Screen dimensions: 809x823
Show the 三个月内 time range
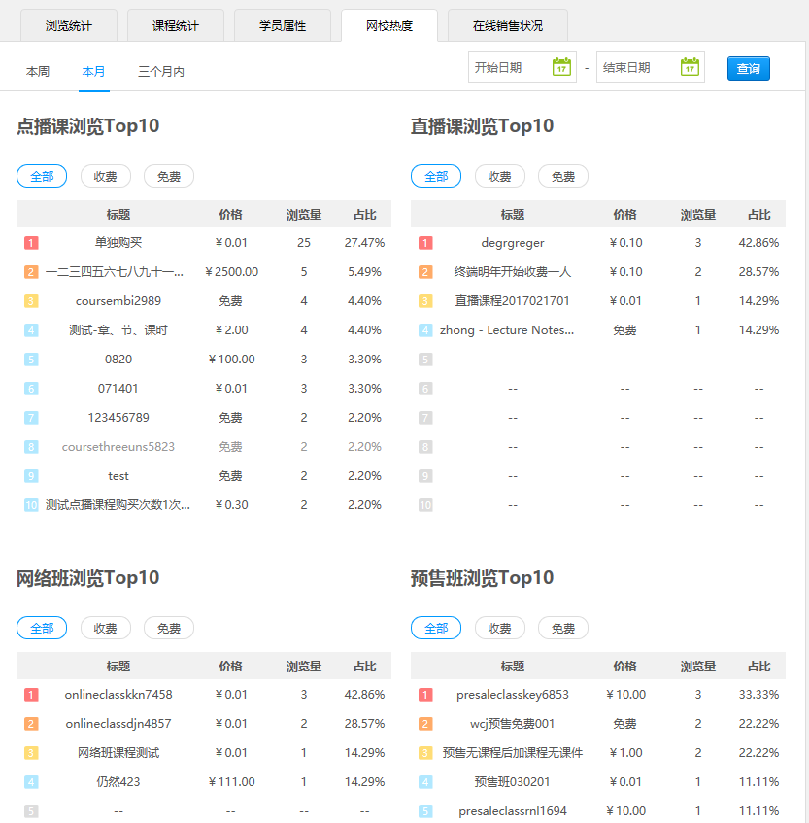(x=161, y=71)
